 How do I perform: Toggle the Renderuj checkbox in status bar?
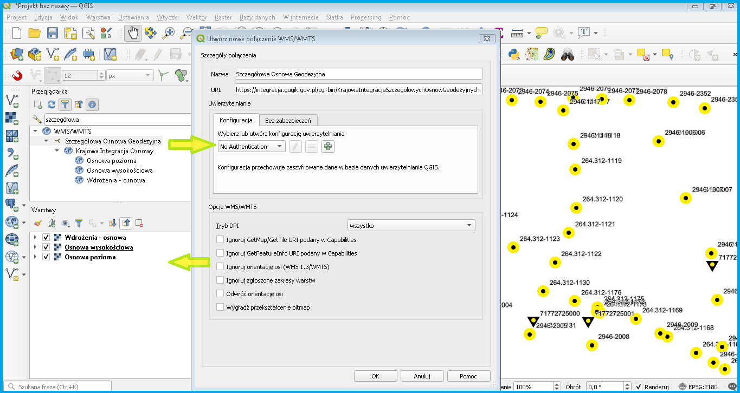639,387
